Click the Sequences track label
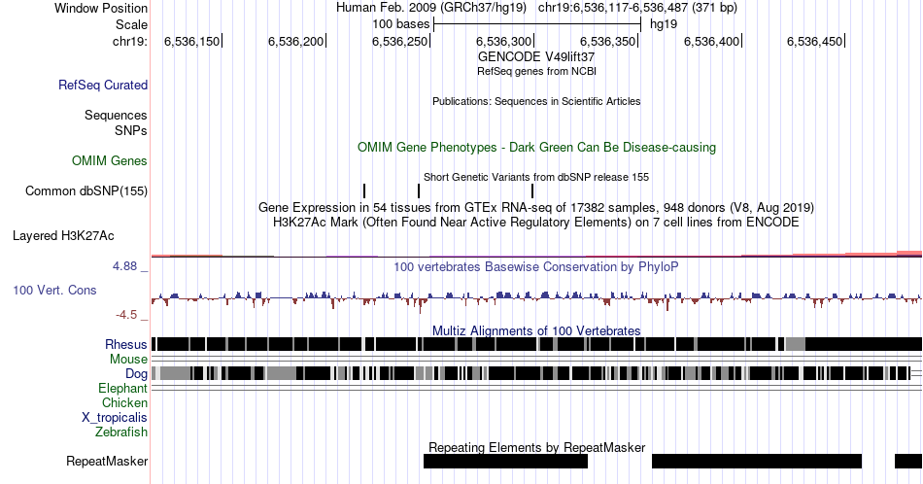The height and width of the screenshot is (484, 923). (x=116, y=115)
